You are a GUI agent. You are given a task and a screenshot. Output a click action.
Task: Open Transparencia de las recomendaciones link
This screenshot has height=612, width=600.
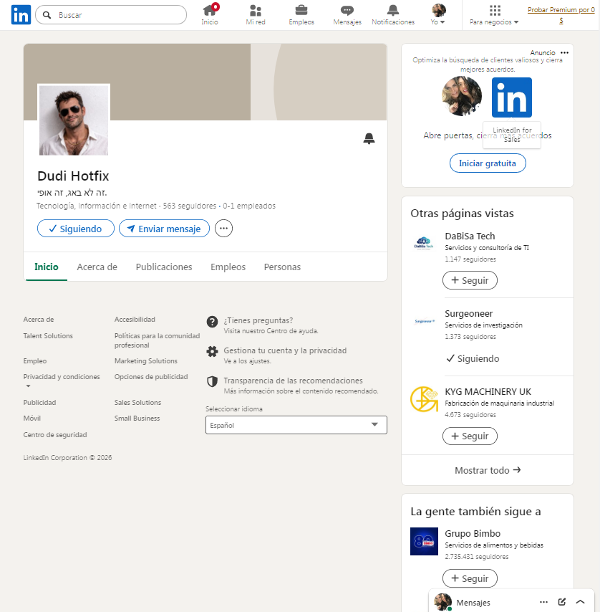click(293, 381)
